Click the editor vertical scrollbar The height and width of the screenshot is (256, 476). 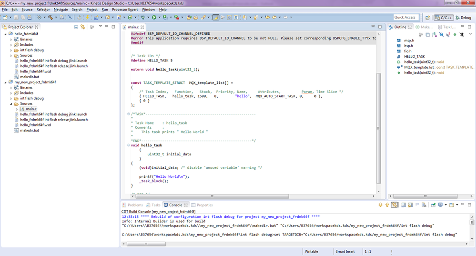pos(378,128)
